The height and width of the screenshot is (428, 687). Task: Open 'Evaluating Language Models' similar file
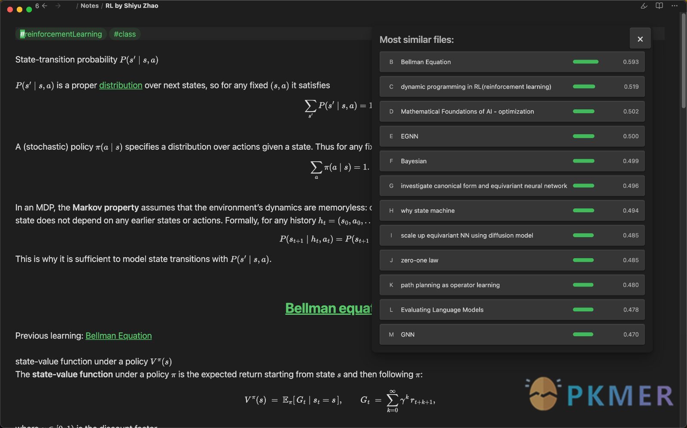[x=512, y=310]
